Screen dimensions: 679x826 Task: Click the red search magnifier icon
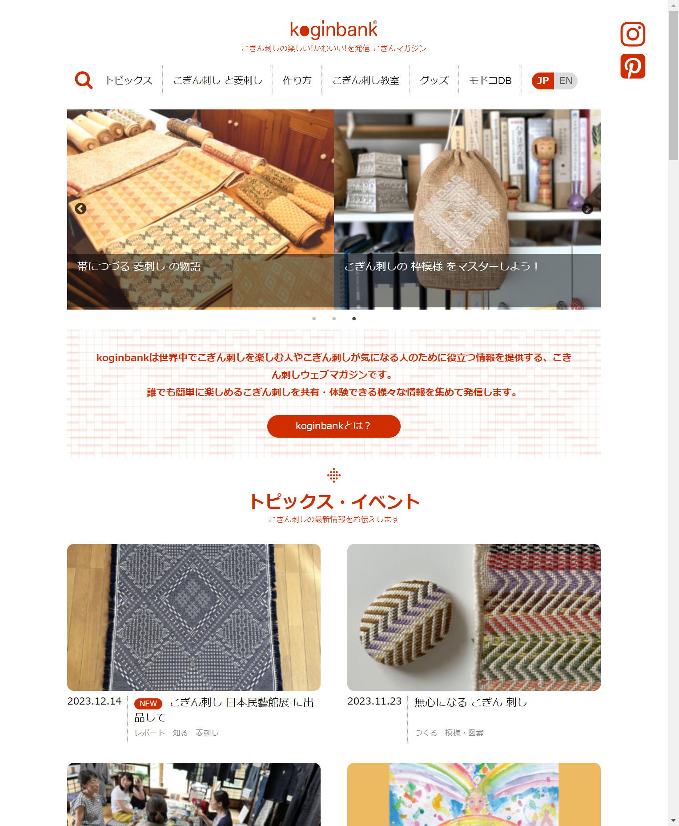[84, 81]
